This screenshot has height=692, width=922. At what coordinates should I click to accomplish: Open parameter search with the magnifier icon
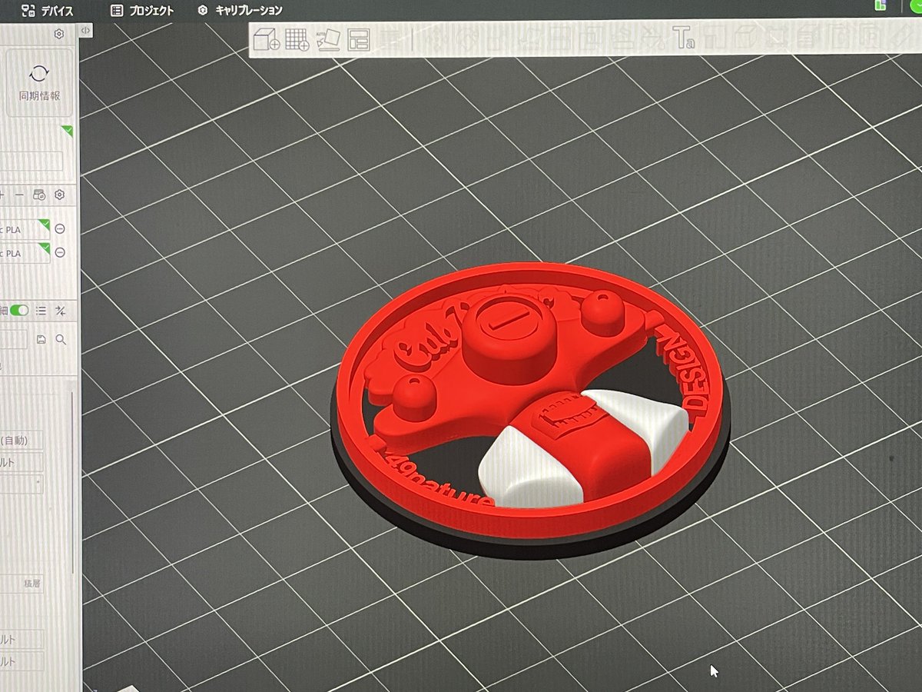(61, 338)
